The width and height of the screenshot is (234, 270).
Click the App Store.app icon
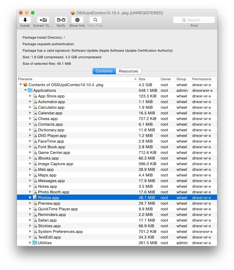coord(35,96)
